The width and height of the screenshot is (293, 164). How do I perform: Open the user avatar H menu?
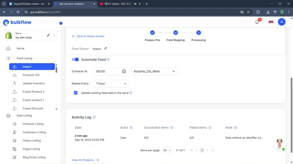point(281,22)
